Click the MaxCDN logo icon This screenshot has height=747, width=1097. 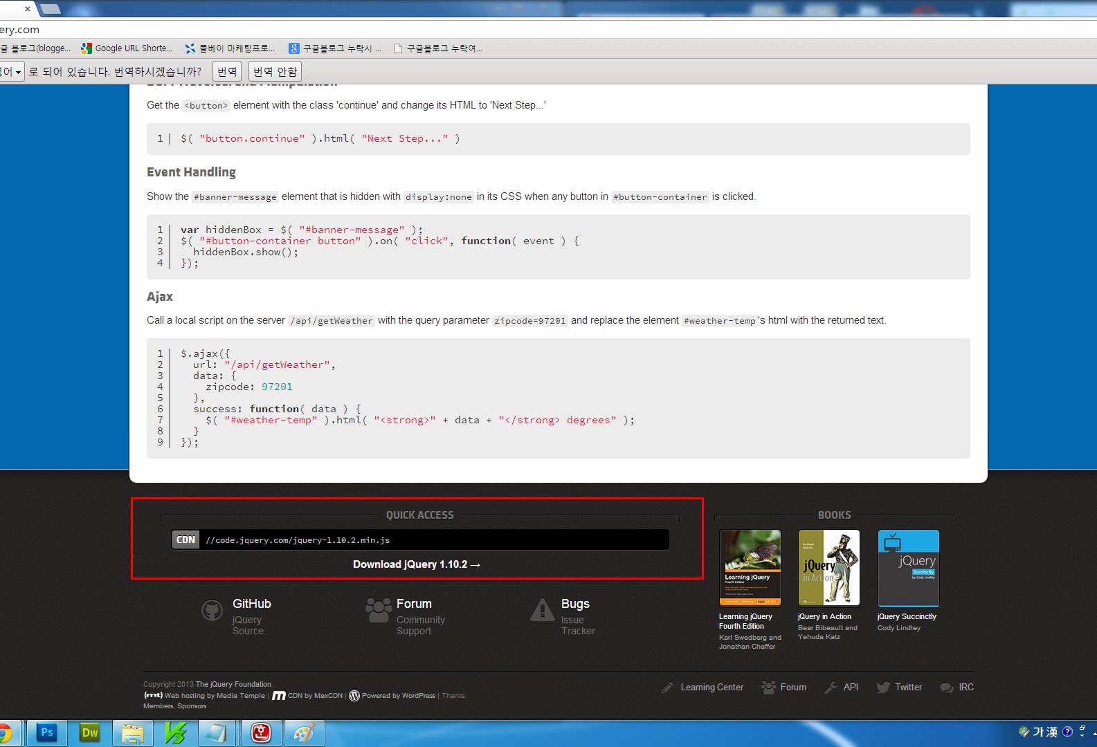(279, 696)
